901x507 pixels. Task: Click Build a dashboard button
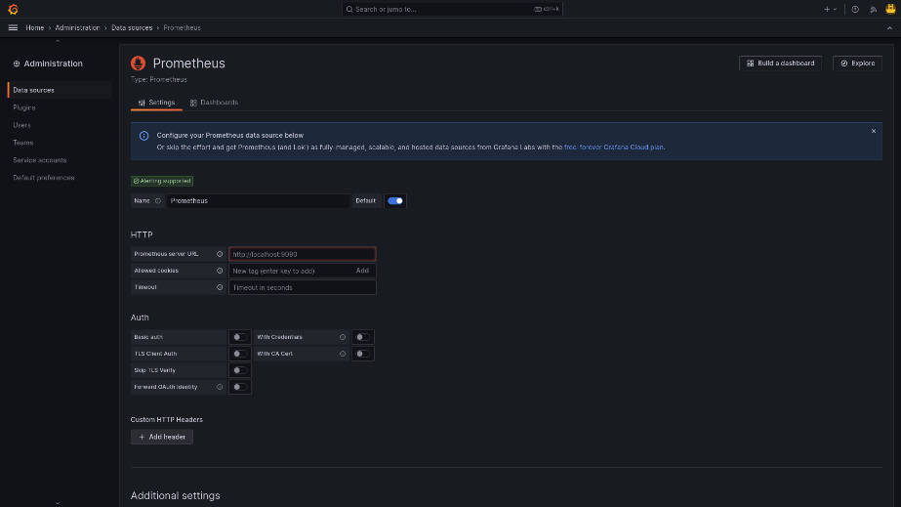pyautogui.click(x=780, y=63)
